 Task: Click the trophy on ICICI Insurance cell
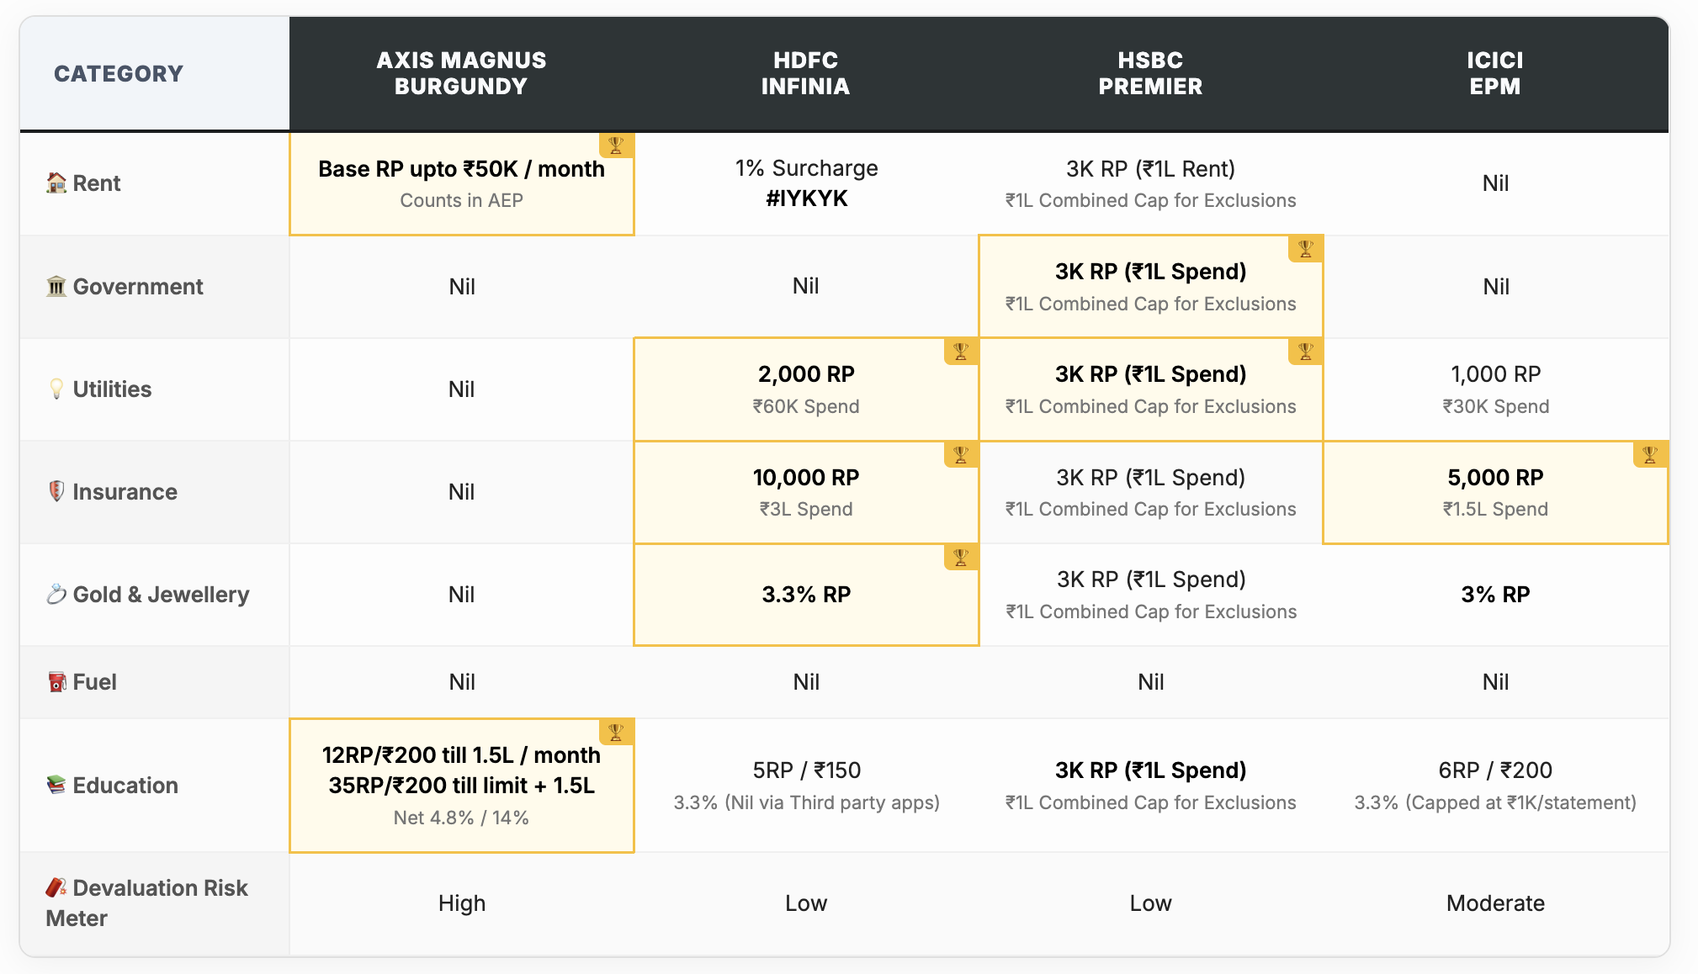pos(1650,455)
